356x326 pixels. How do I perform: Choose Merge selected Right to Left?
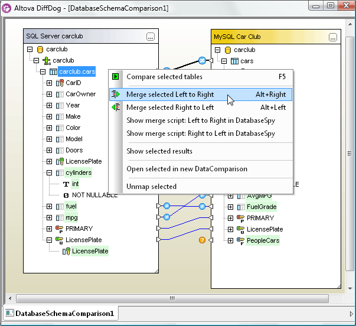(x=201, y=107)
